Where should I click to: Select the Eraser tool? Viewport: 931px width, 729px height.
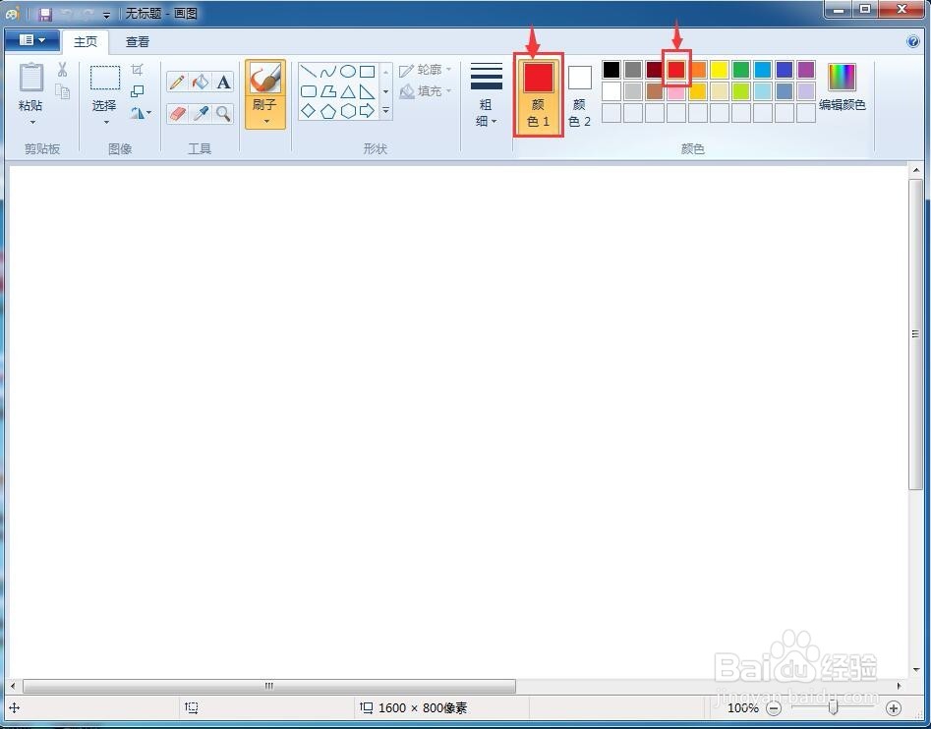pyautogui.click(x=177, y=113)
